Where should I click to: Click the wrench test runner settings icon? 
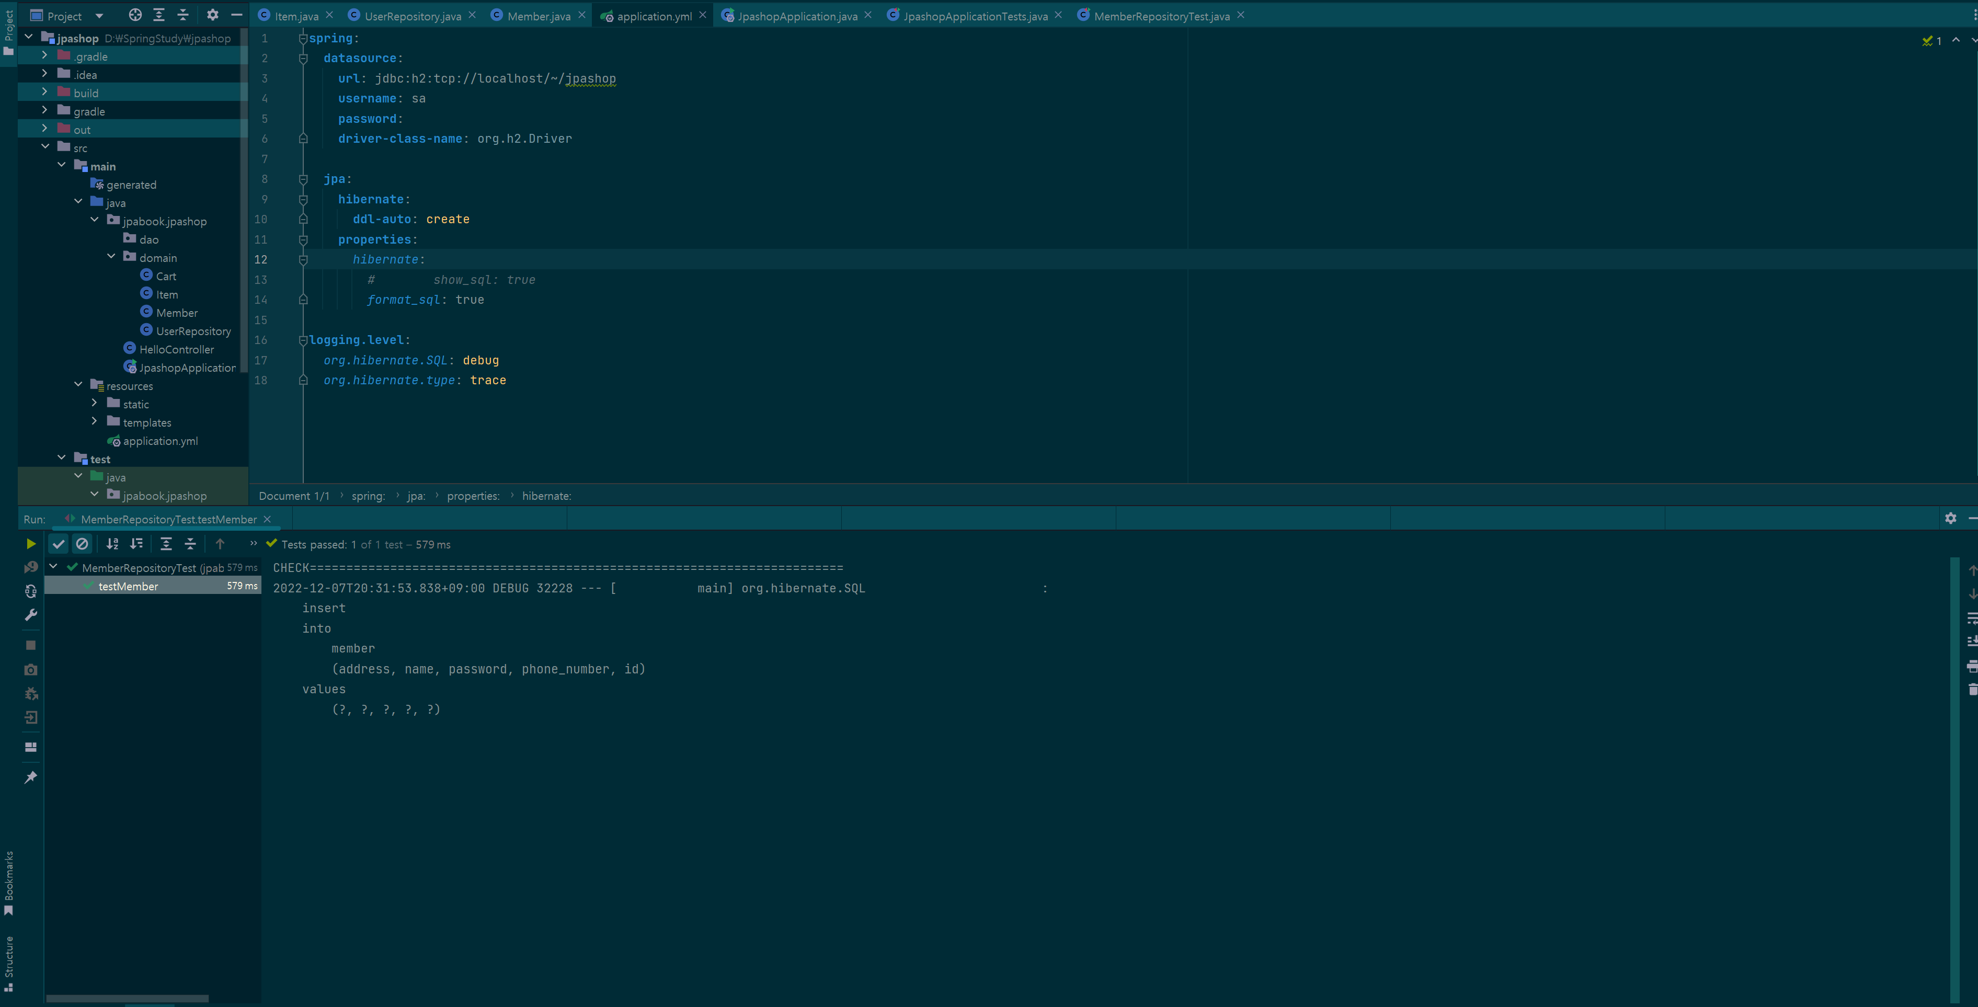[31, 615]
